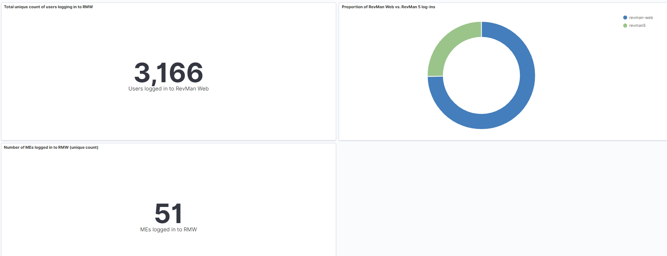667x256 pixels.
Task: Open the 'Number of MEs logged in' panel title
Action: tap(51, 147)
